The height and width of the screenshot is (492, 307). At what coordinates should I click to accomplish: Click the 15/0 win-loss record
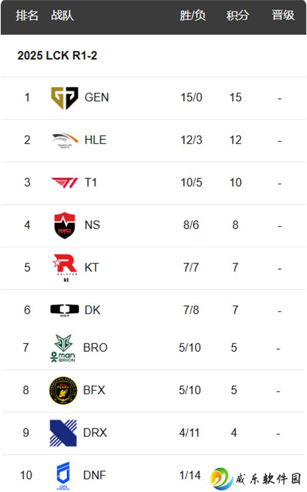coord(191,98)
